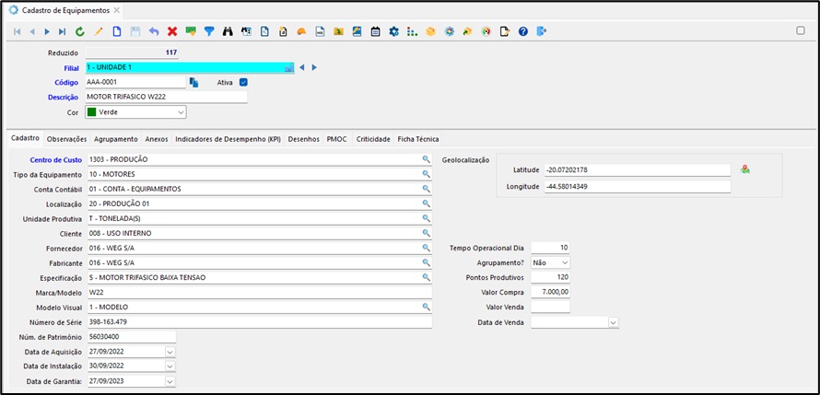Search Tipo da Equipamento with magnifier
This screenshot has height=395, width=820.
pos(427,174)
